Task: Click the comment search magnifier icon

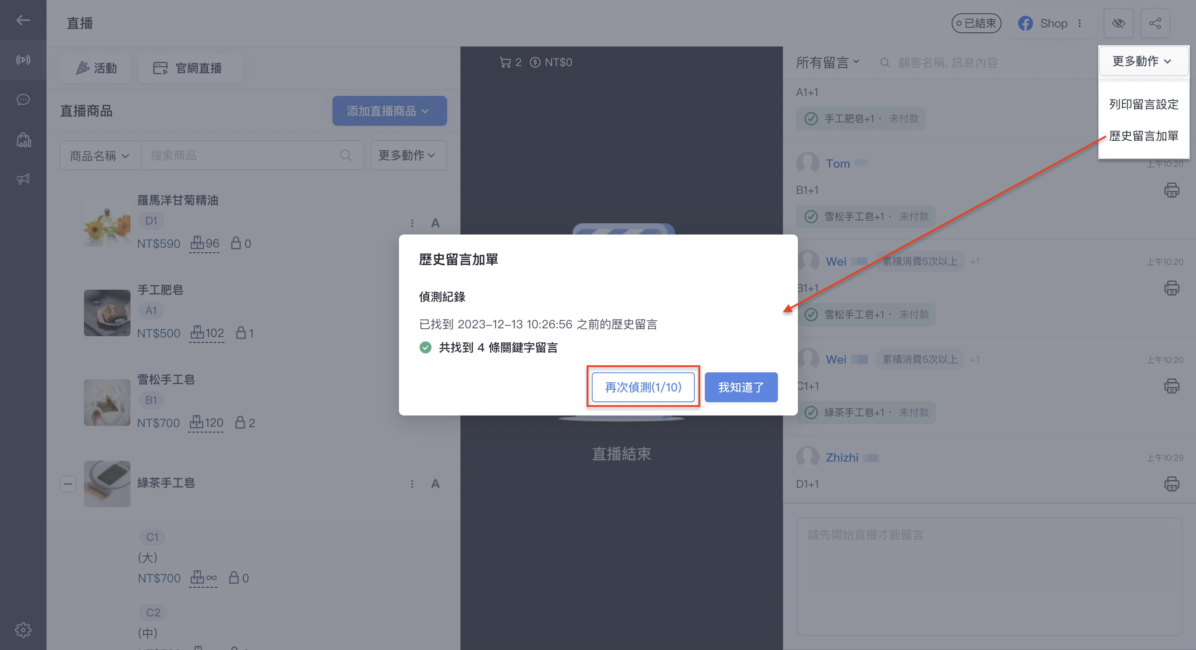Action: click(885, 63)
